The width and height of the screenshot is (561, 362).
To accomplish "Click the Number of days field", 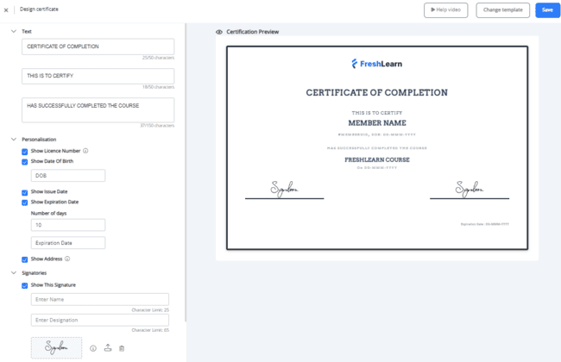I will click(x=68, y=225).
